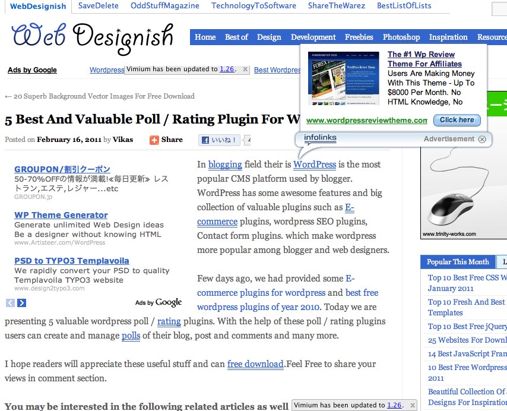Go to next Google ads page
The height and width of the screenshot is (411, 507).
[21, 303]
